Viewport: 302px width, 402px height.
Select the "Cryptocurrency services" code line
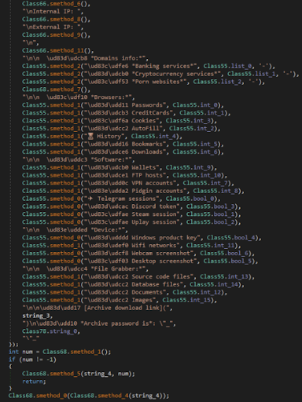pyautogui.click(x=160, y=74)
